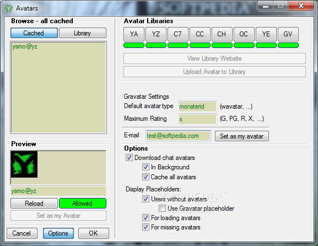Switch to the Library browse view
Image resolution: width=318 pixels, height=246 pixels.
tap(83, 33)
